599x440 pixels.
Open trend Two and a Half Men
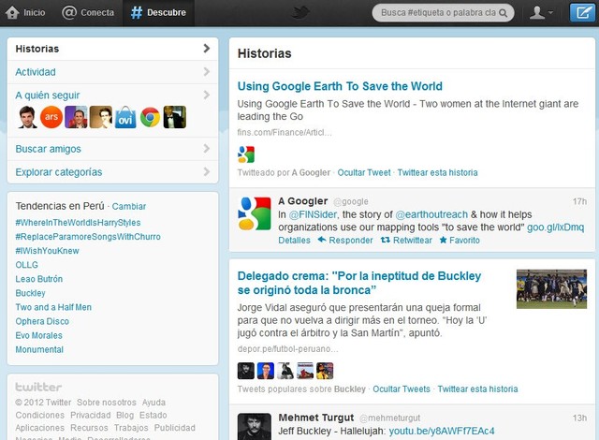[53, 307]
